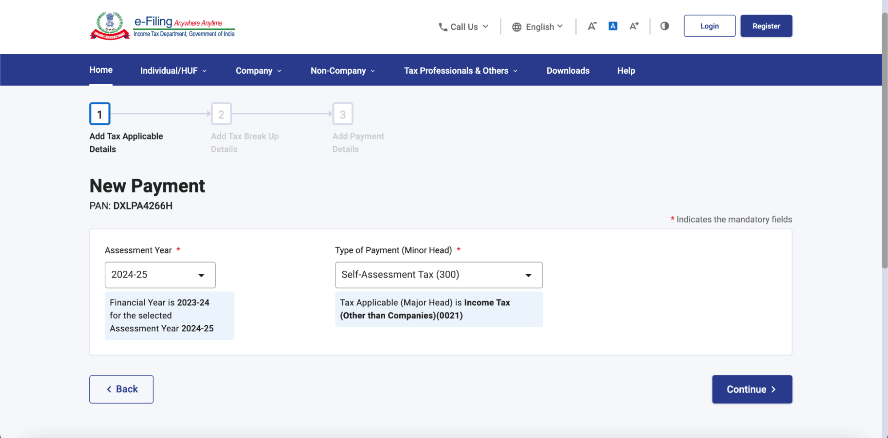
Task: Go to the Home tab
Action: click(101, 70)
